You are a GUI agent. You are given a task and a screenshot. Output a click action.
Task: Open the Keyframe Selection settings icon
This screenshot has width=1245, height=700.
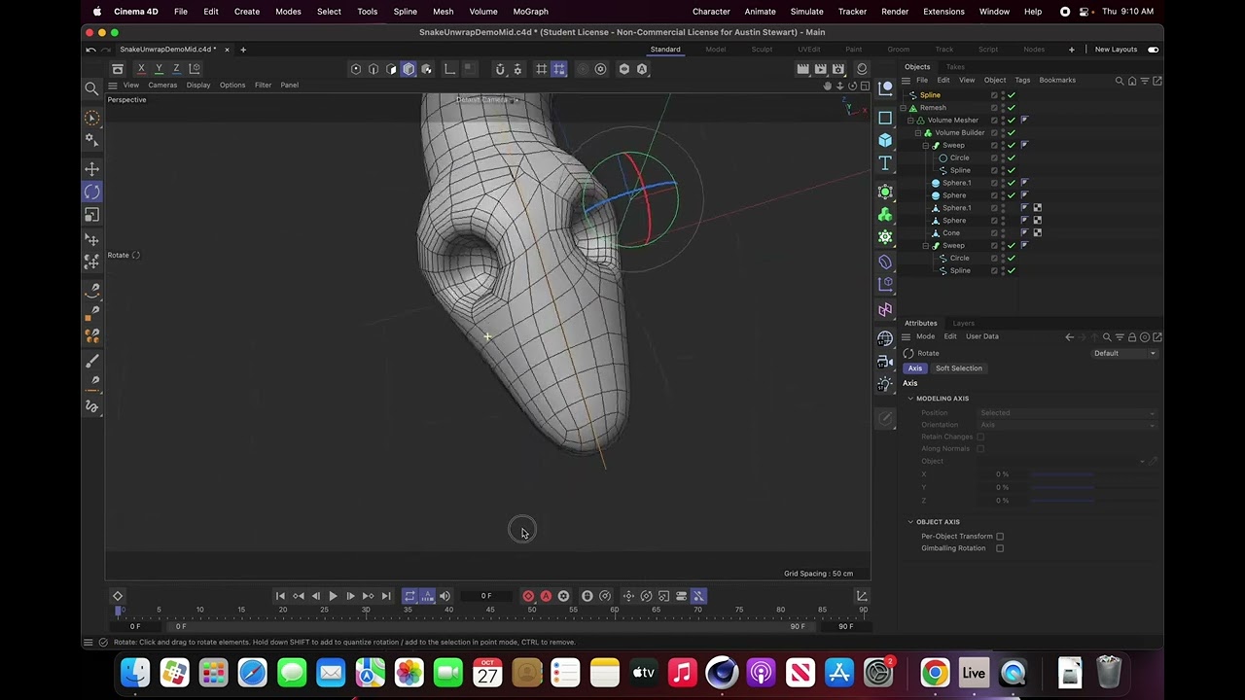(563, 596)
